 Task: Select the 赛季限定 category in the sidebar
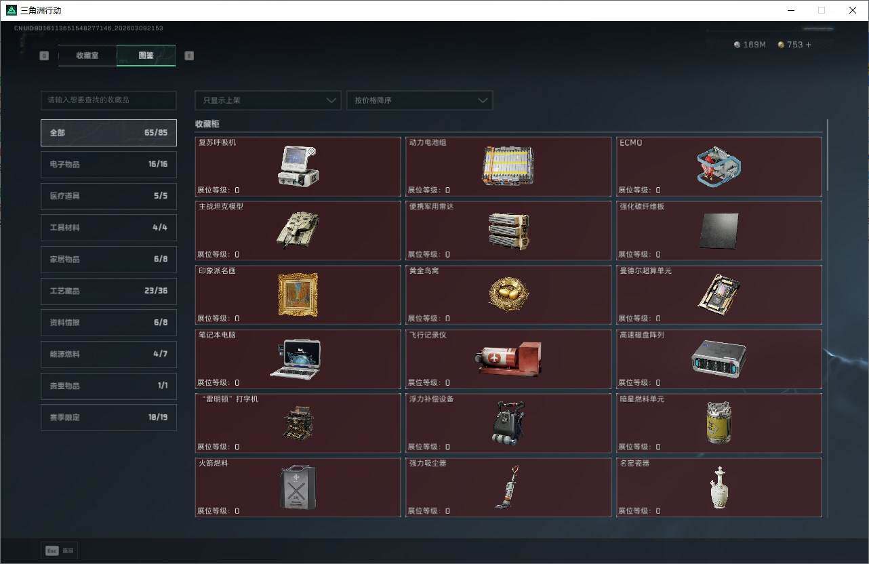click(x=108, y=417)
